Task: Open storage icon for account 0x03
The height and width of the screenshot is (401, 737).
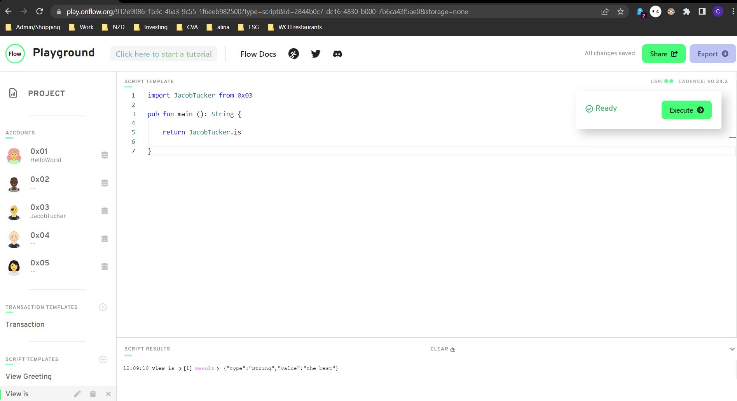Action: 105,211
